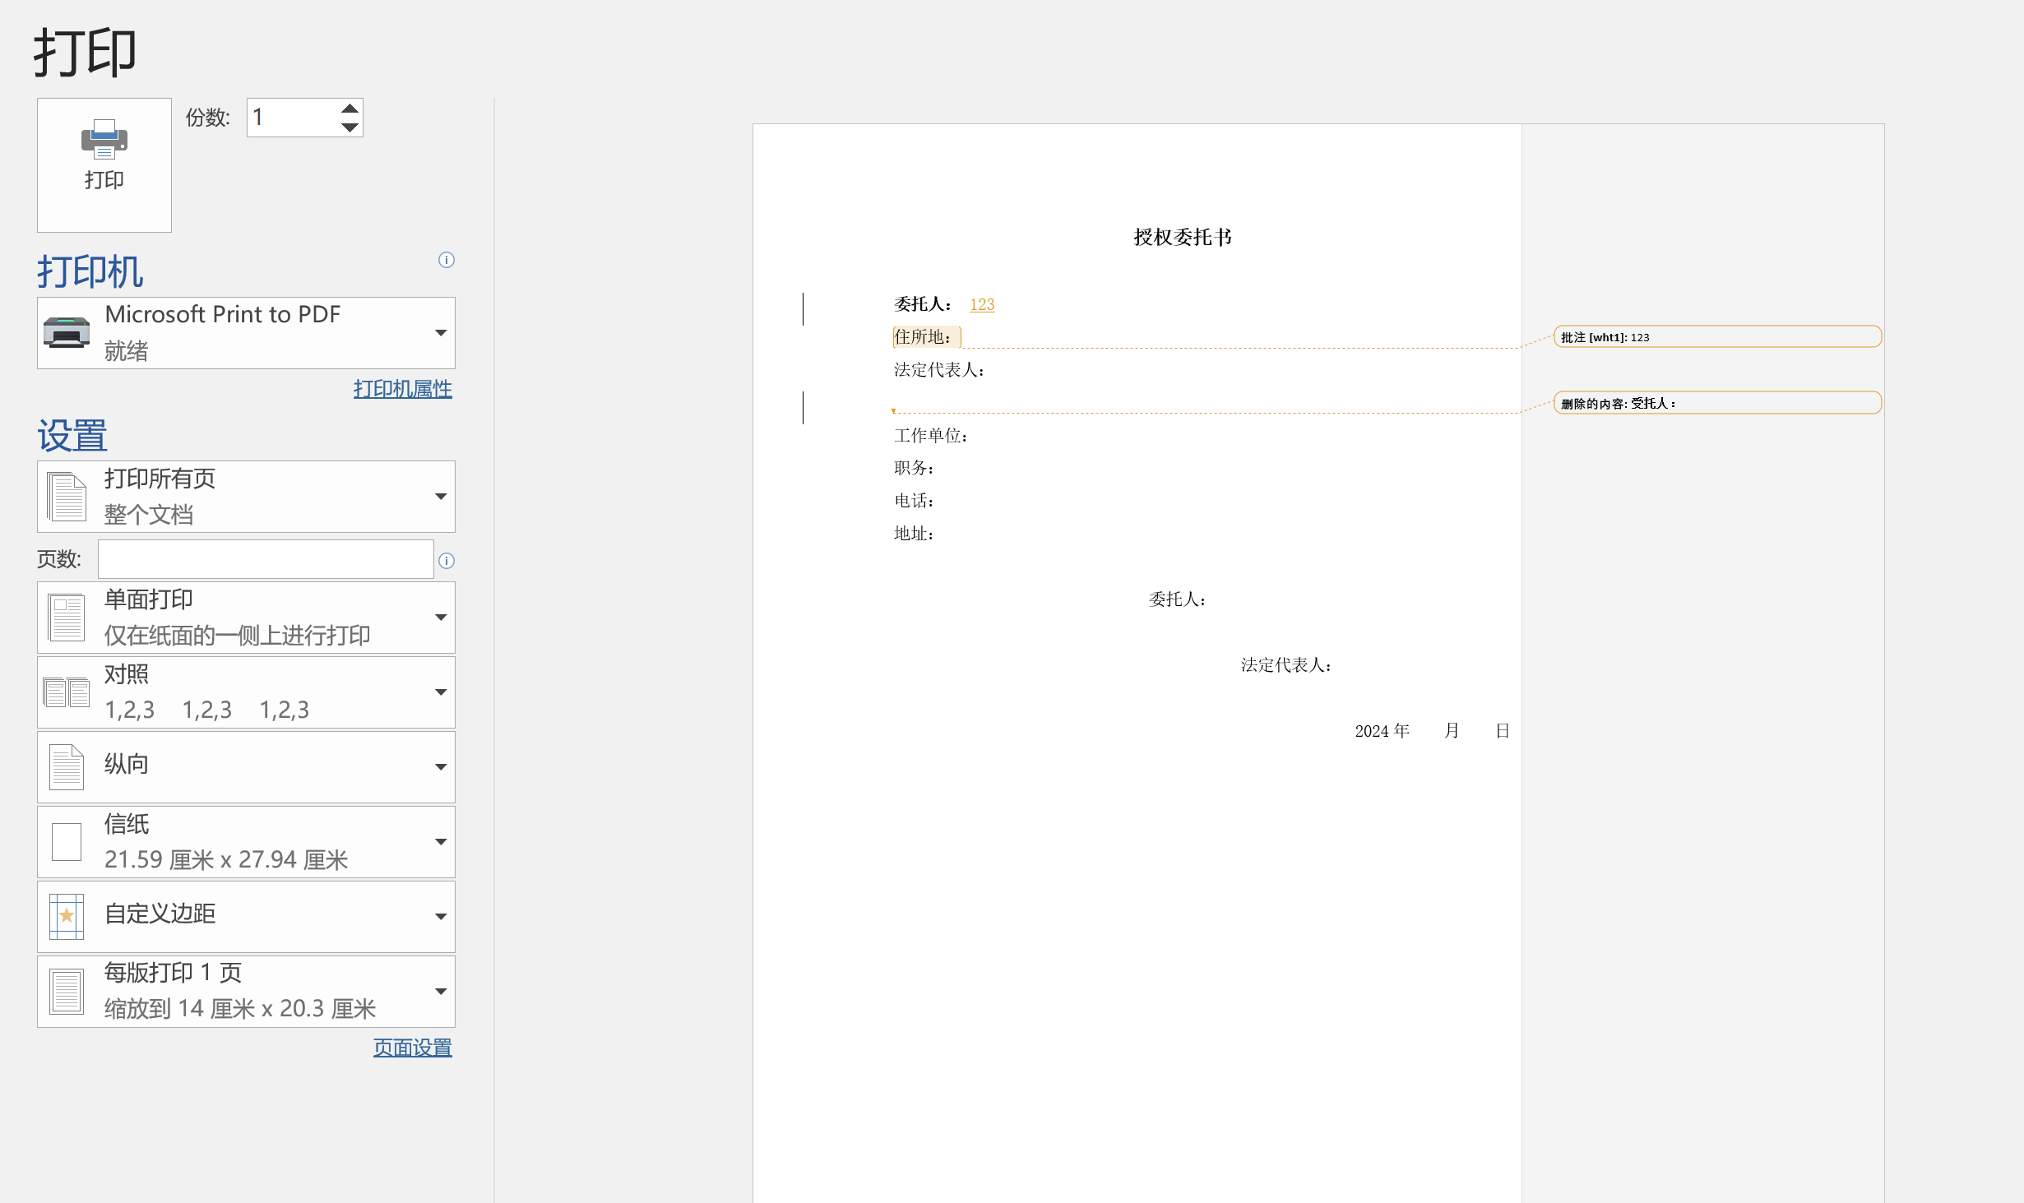Open the 单面打印 single-sided dropdown

coord(246,618)
